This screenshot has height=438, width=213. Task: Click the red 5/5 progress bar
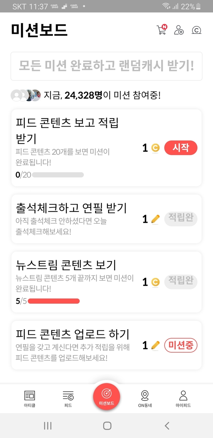point(54,301)
